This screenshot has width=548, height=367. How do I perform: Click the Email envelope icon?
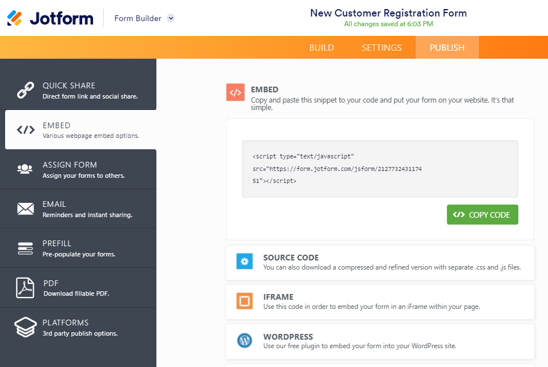pyautogui.click(x=26, y=209)
